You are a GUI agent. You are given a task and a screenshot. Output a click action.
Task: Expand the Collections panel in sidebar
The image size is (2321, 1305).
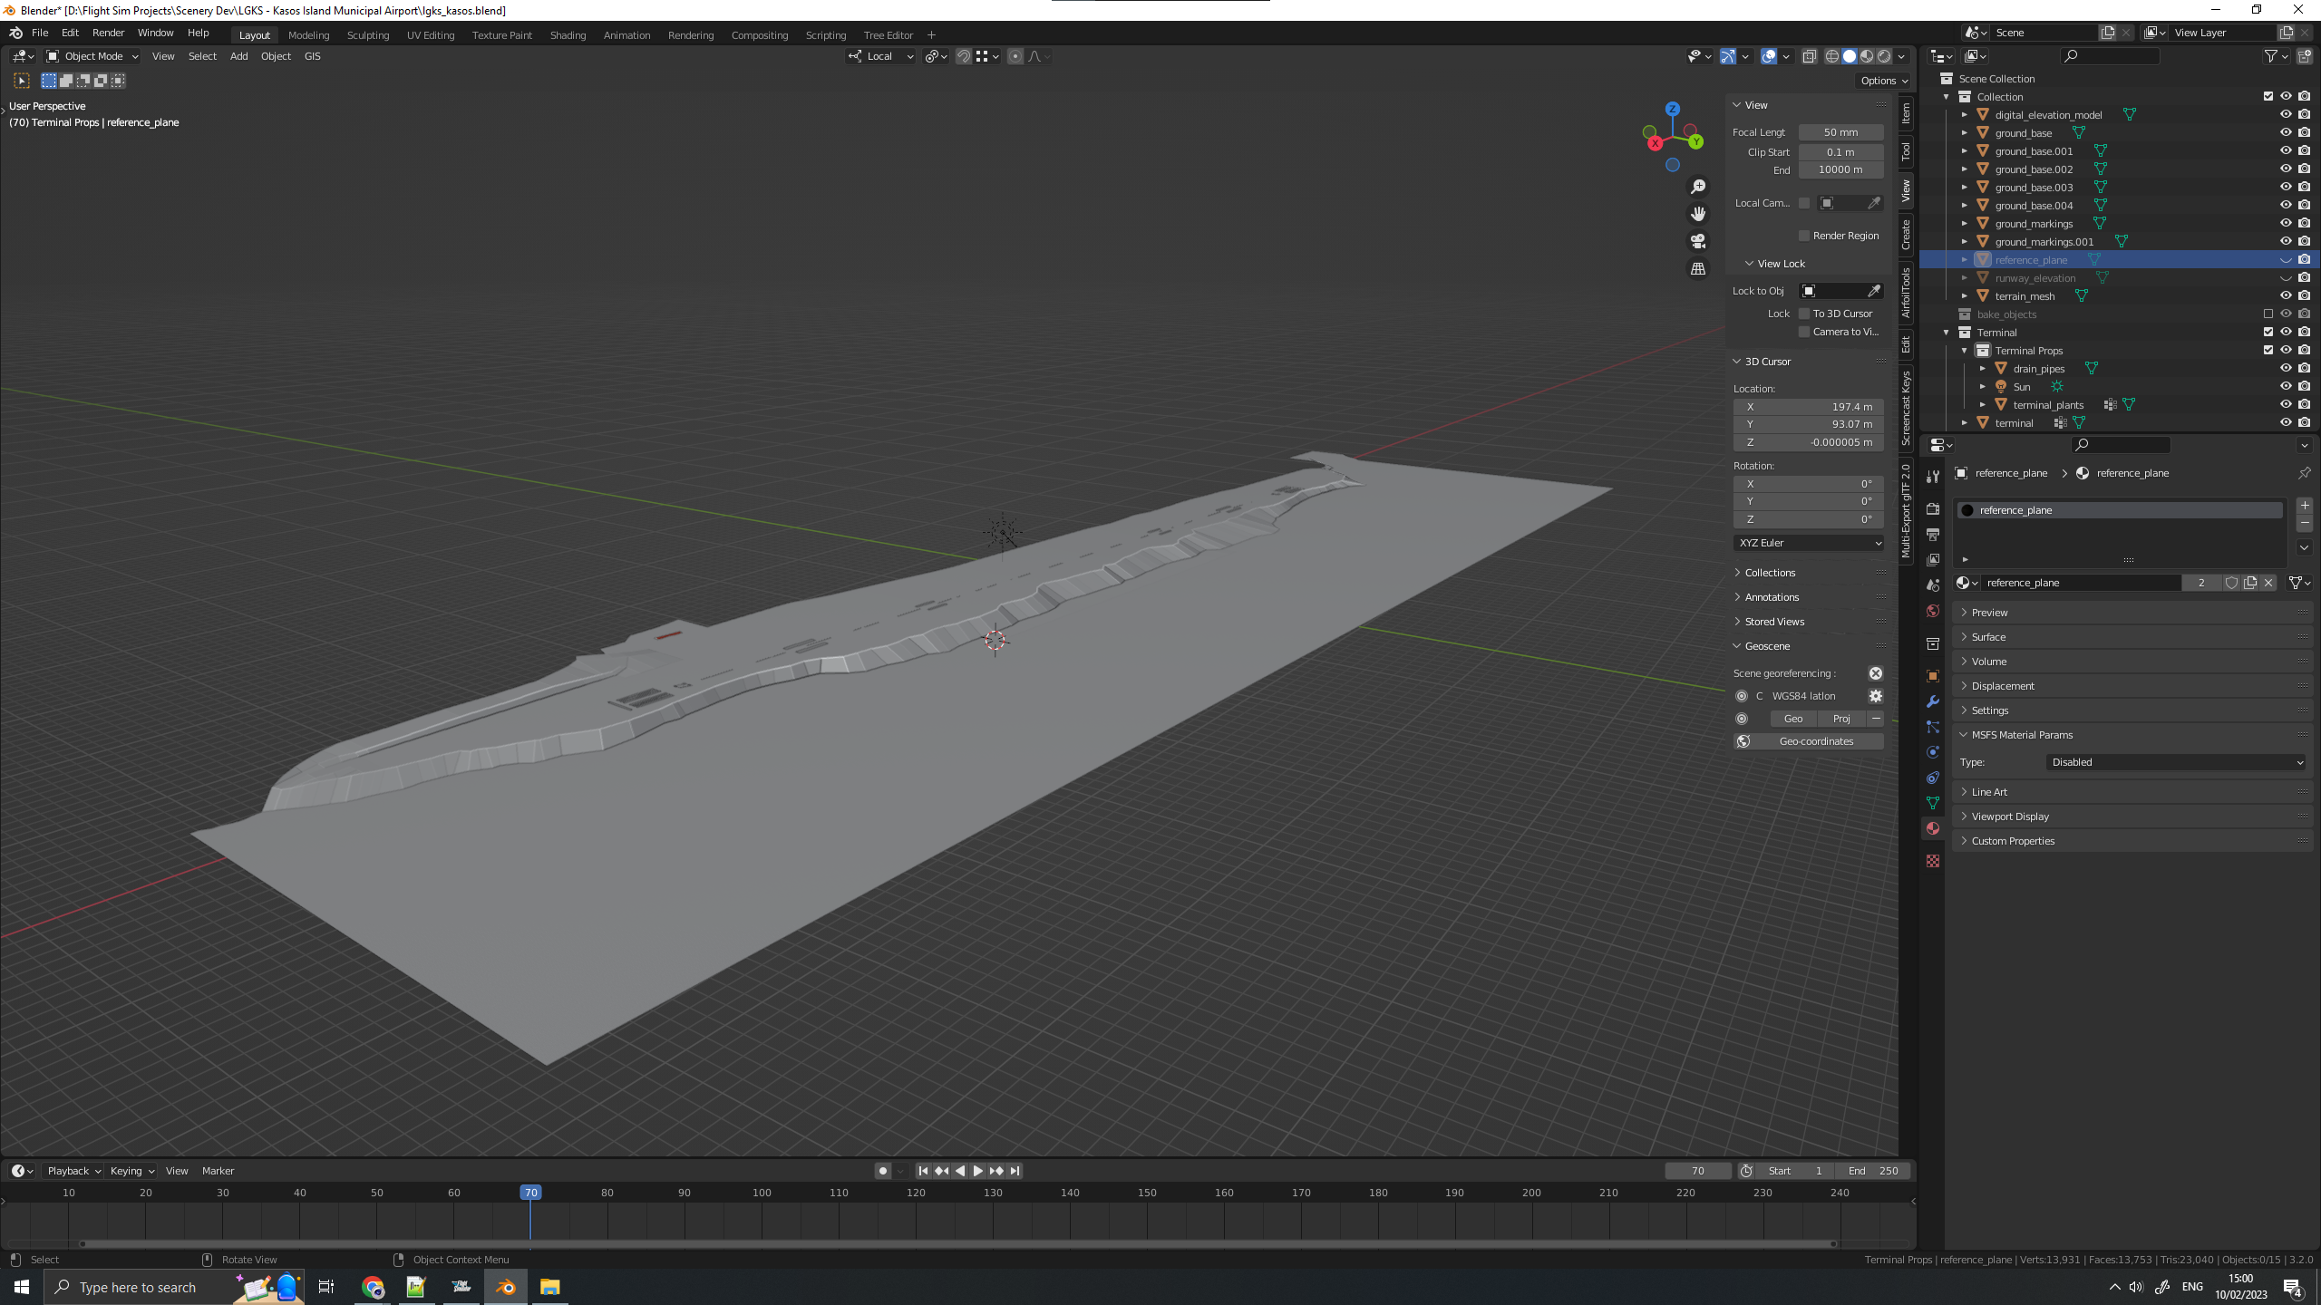click(x=1770, y=573)
